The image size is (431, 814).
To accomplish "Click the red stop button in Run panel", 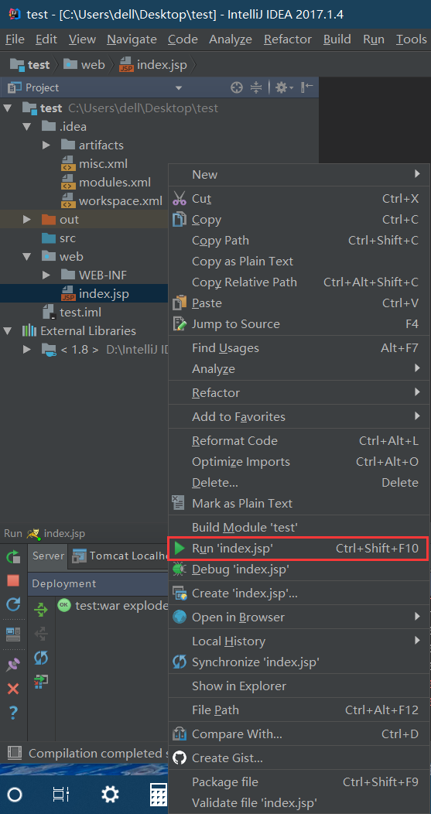I will pyautogui.click(x=13, y=580).
